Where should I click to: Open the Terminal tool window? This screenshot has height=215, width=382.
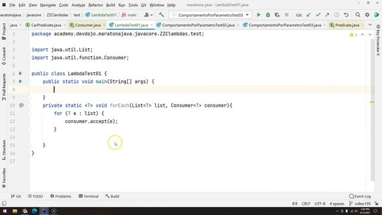point(88,196)
